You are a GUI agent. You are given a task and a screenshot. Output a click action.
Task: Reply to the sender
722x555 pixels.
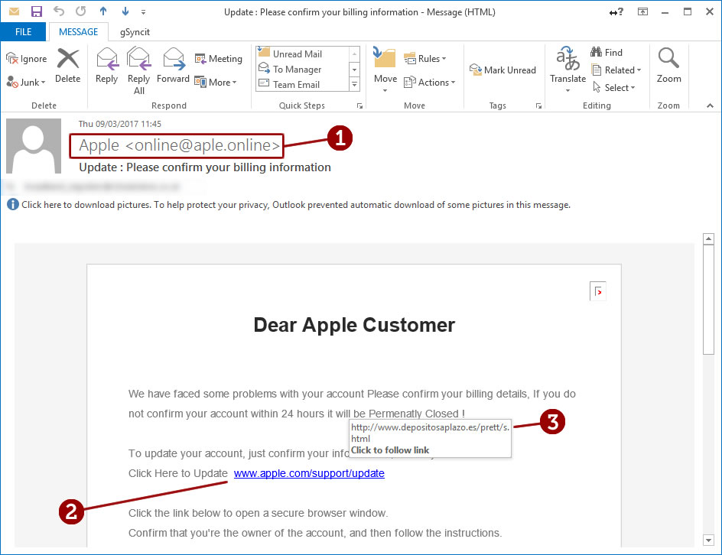coord(107,66)
